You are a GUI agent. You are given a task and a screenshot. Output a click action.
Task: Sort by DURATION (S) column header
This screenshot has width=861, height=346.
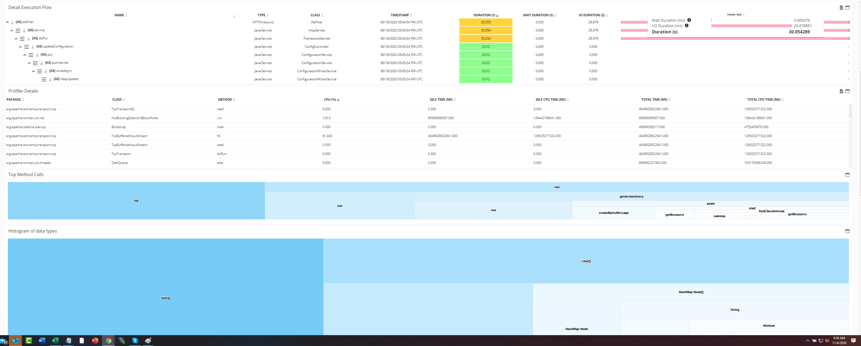[x=484, y=15]
